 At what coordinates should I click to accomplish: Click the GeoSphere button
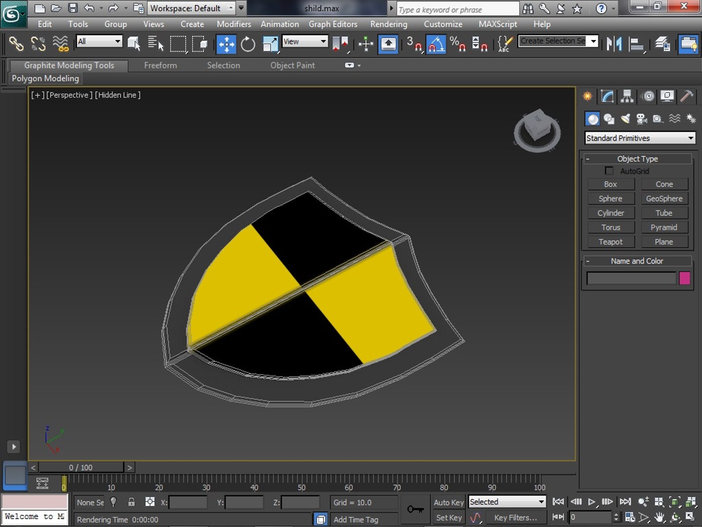(x=664, y=199)
